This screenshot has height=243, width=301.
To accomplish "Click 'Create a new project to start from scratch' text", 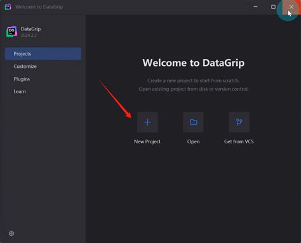I will pos(194,81).
